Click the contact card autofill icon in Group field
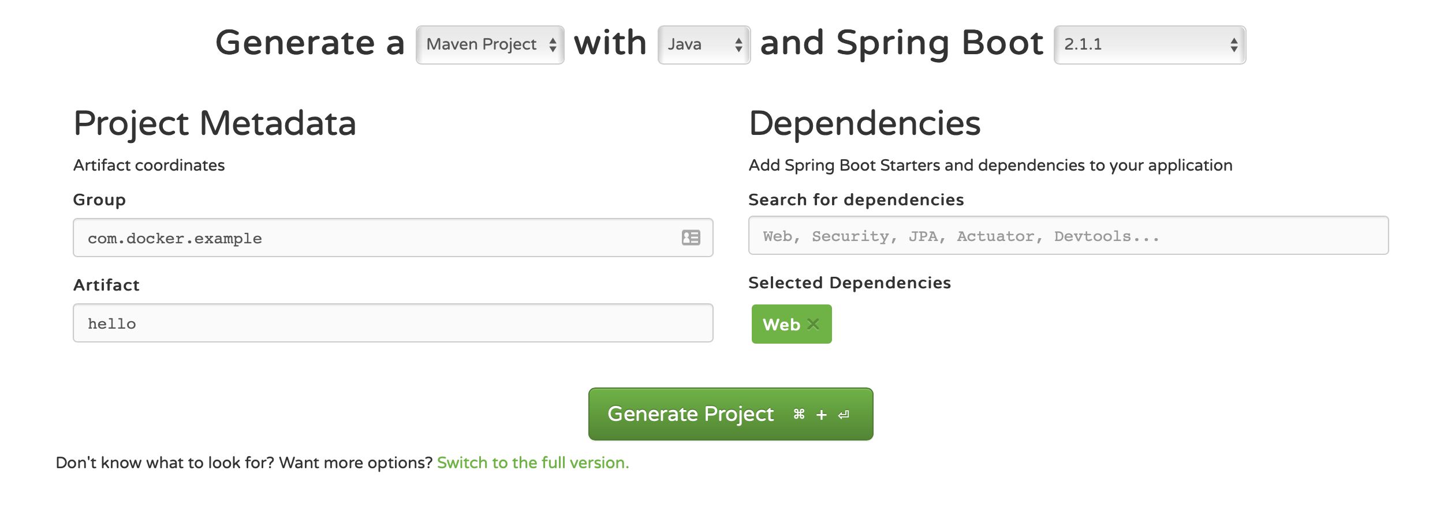 pyautogui.click(x=691, y=238)
